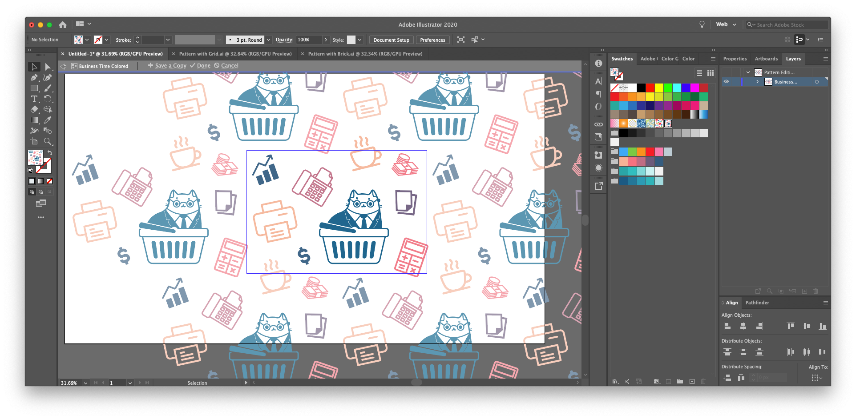Select the Direct Selection tool
Screen dimensions: 856x419
point(48,67)
